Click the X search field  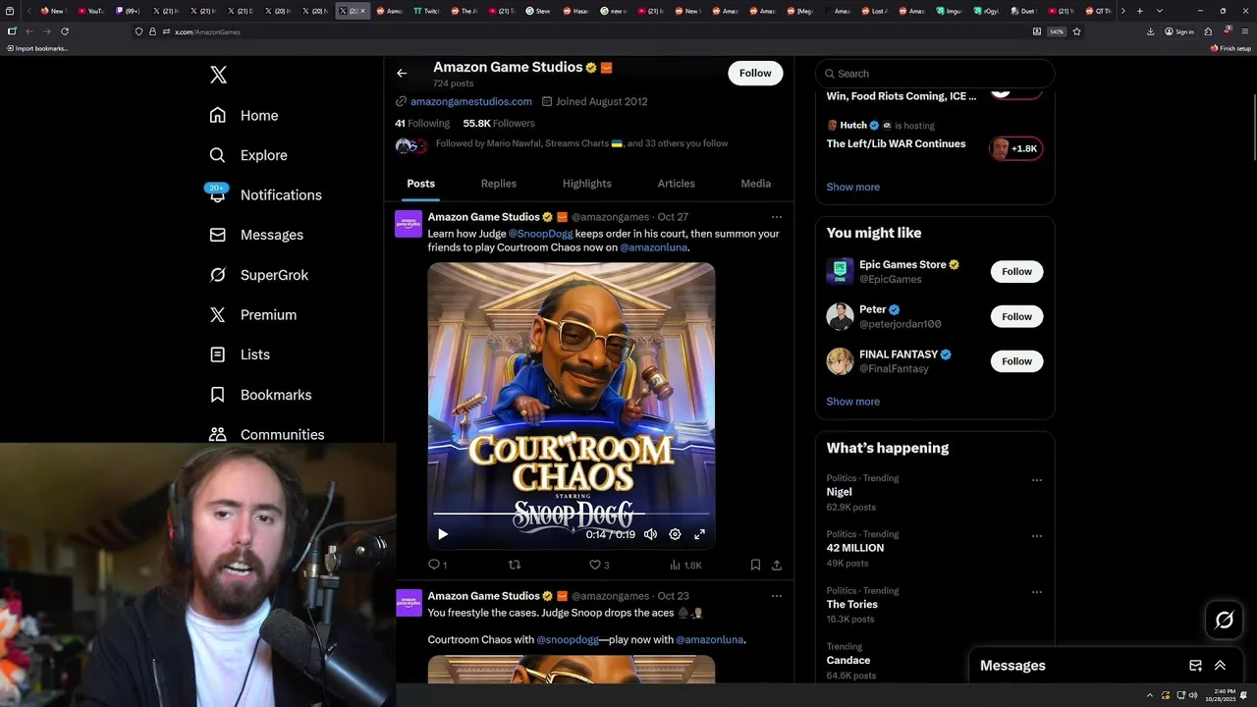[x=935, y=74]
